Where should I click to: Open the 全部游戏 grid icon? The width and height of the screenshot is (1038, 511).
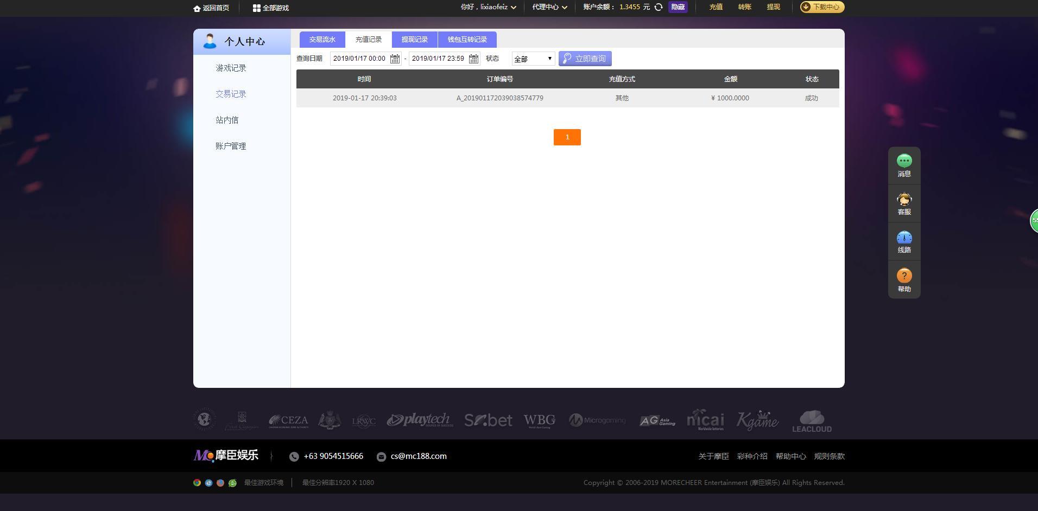pos(256,8)
